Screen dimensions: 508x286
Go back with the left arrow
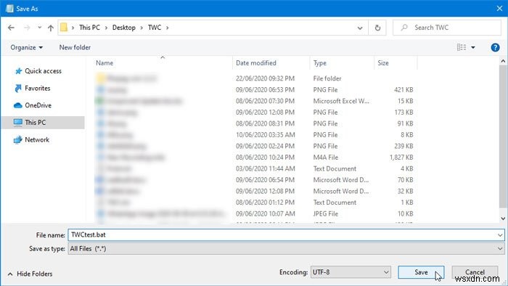pyautogui.click(x=12, y=28)
